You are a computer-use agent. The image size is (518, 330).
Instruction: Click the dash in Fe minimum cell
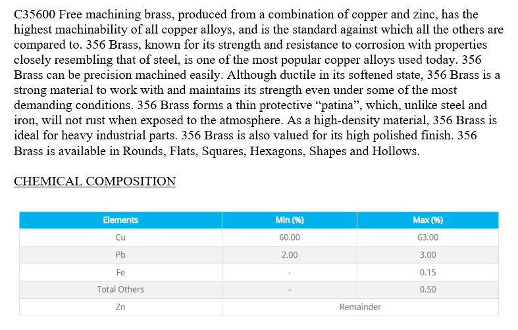pyautogui.click(x=290, y=273)
